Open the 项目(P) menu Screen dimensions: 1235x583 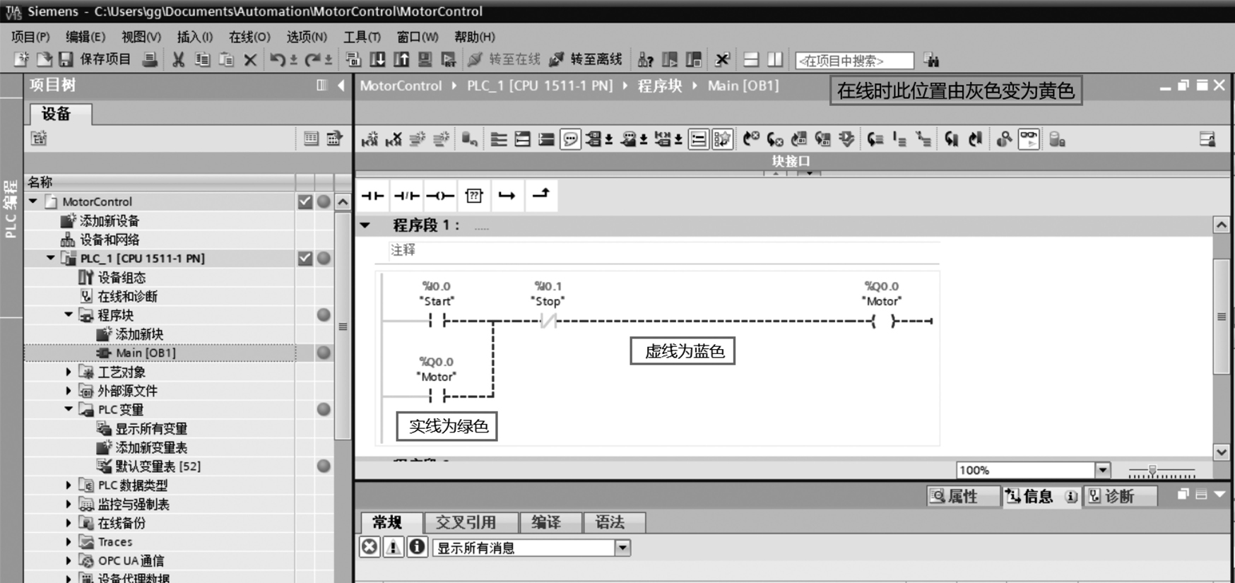(x=30, y=37)
